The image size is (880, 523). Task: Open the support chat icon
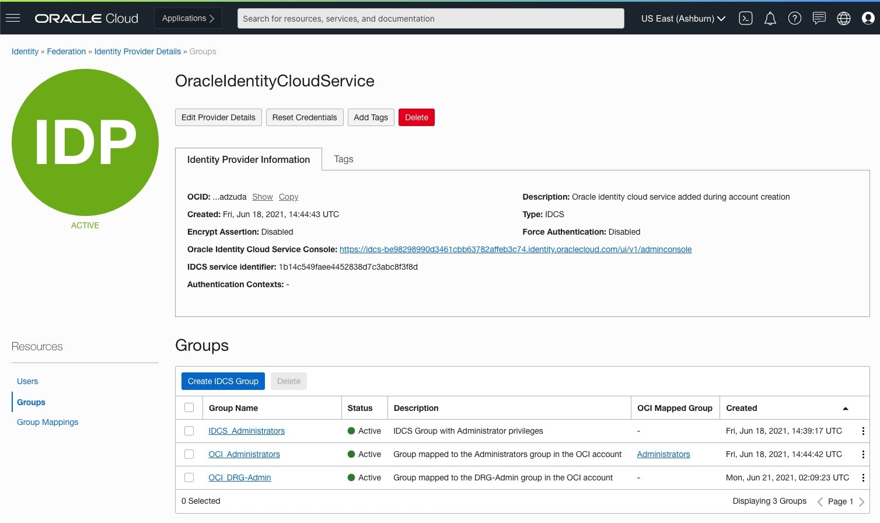tap(819, 19)
